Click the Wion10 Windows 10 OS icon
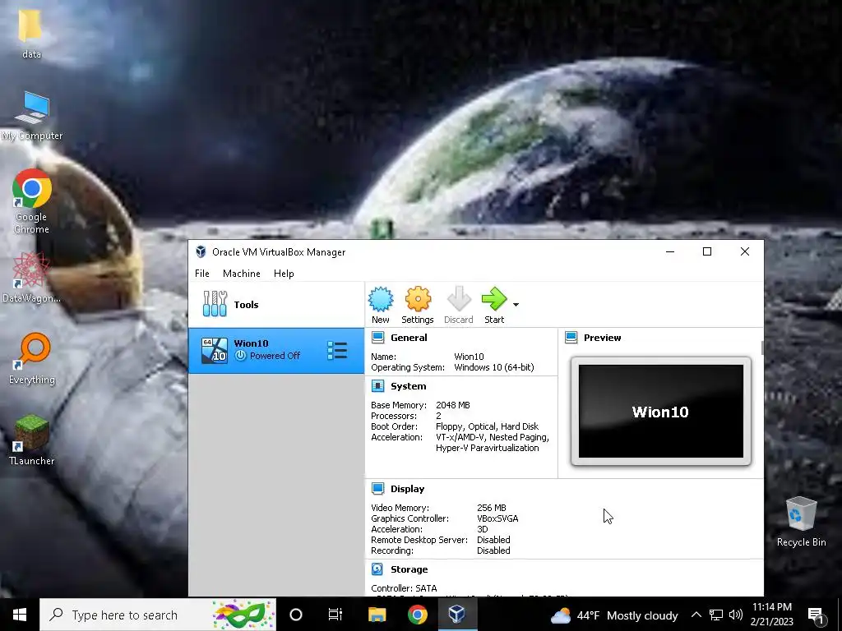 pos(215,350)
